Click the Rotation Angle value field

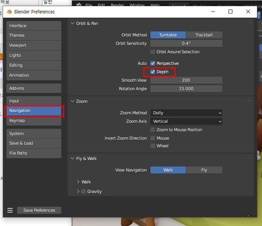pos(186,89)
